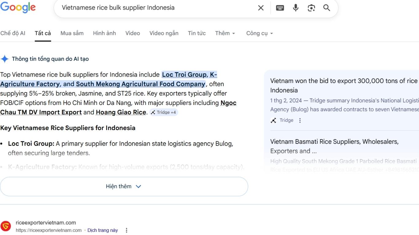Image resolution: width=419 pixels, height=235 pixels.
Task: Clear the search box text
Action: click(261, 8)
